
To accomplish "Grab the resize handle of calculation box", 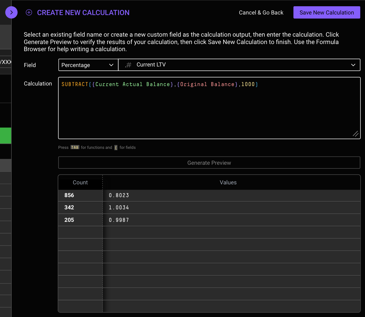I will [x=355, y=134].
